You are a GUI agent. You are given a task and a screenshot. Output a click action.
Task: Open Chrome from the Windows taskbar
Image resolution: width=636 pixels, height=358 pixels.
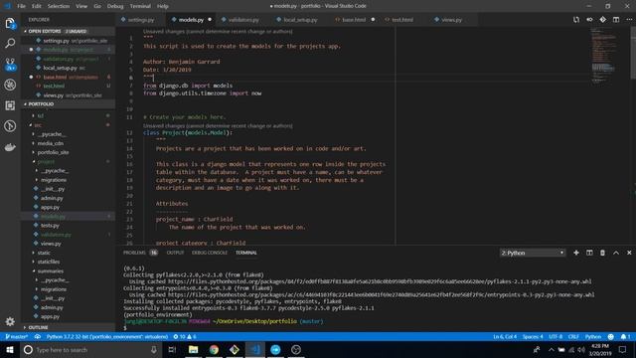pyautogui.click(x=214, y=349)
